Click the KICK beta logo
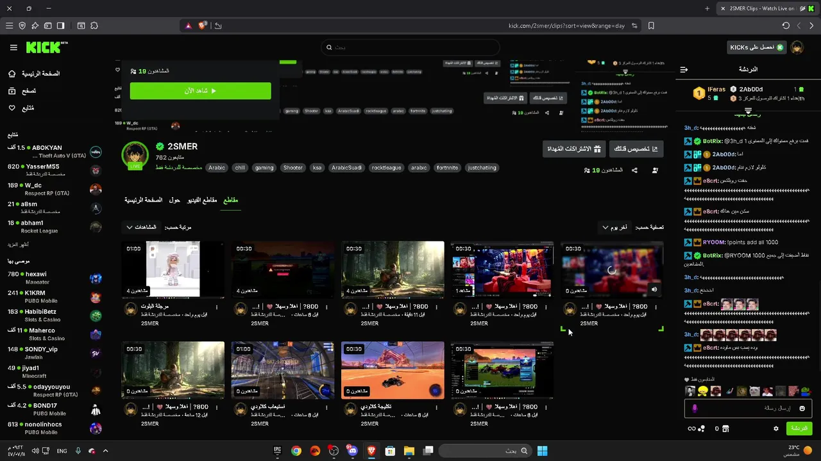Screen dimensions: 821x461 [47, 47]
